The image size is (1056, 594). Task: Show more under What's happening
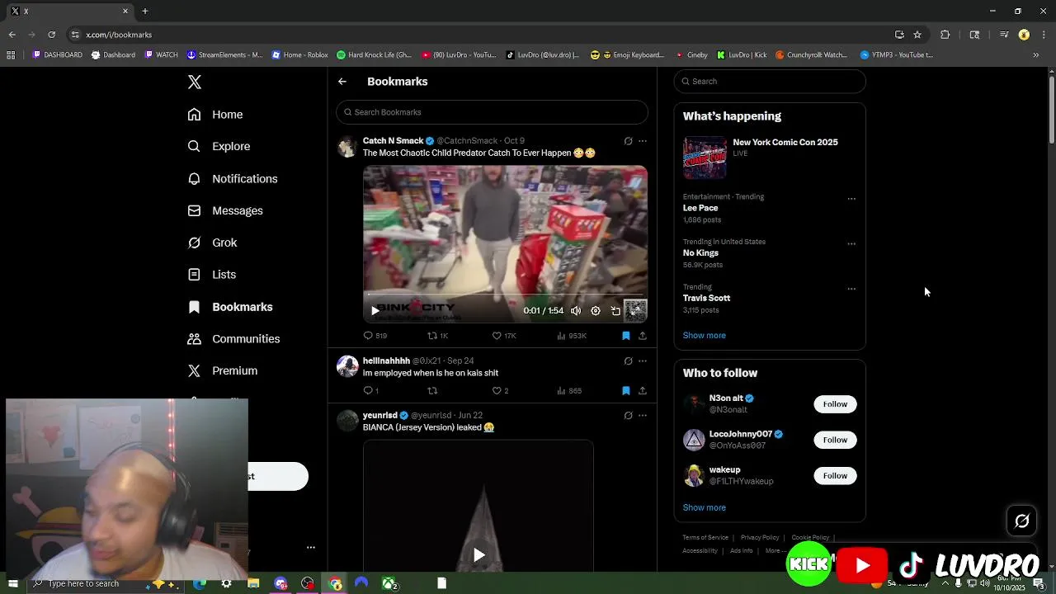(704, 336)
